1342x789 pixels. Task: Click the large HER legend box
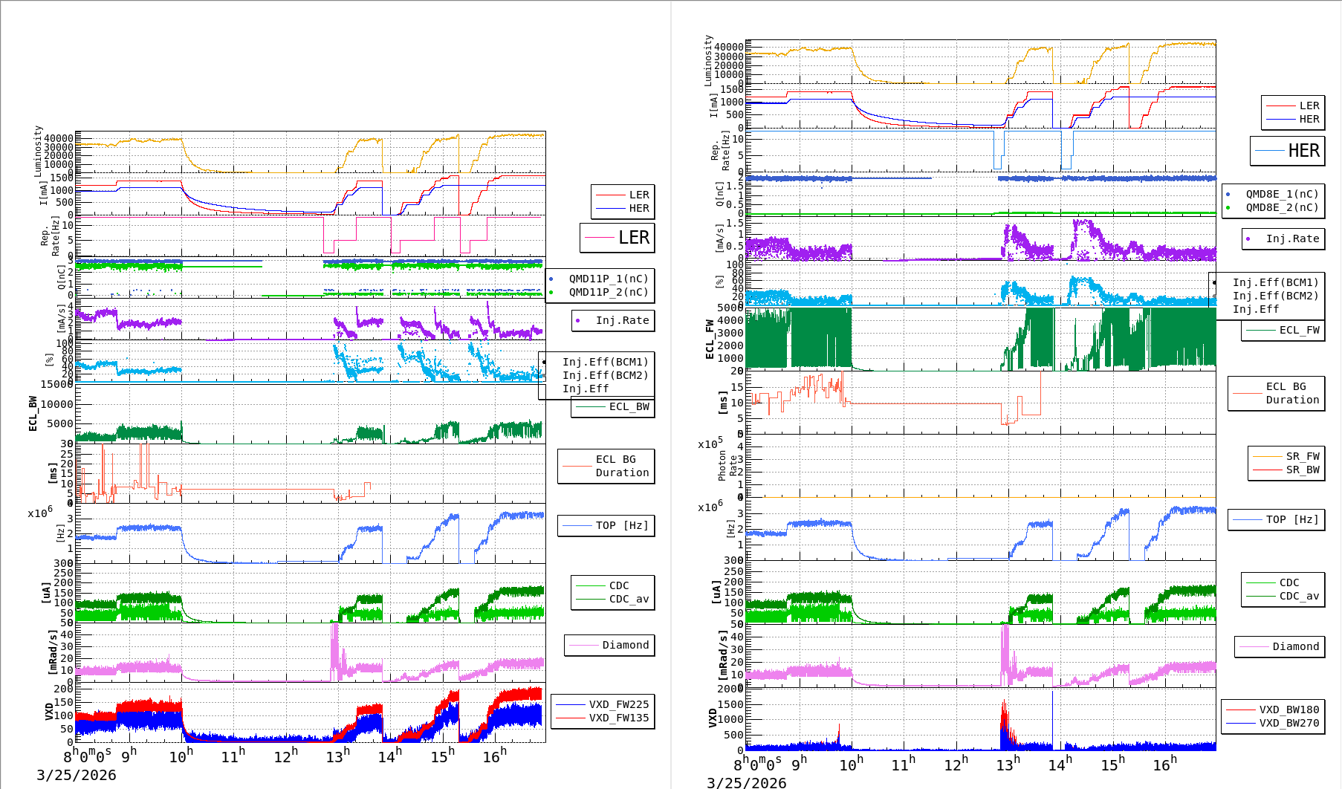(x=1287, y=151)
